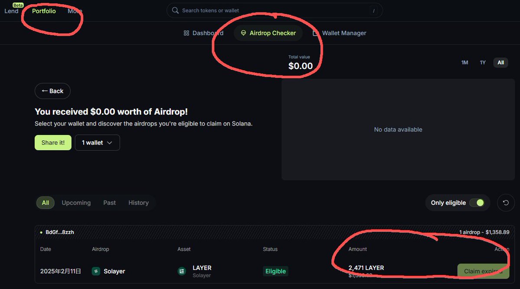Open the 1 wallet dropdown
Image resolution: width=520 pixels, height=289 pixels.
pos(97,143)
